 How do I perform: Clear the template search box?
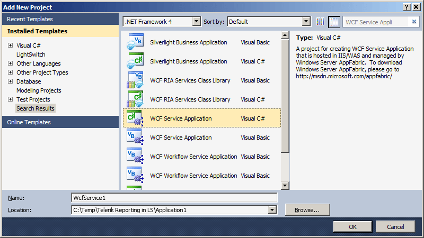414,22
